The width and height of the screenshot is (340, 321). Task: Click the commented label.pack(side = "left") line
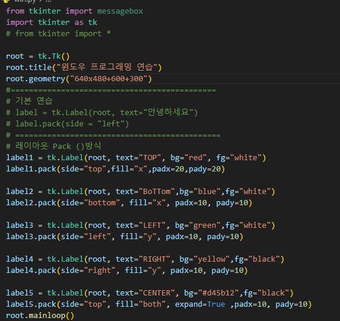coord(68,124)
